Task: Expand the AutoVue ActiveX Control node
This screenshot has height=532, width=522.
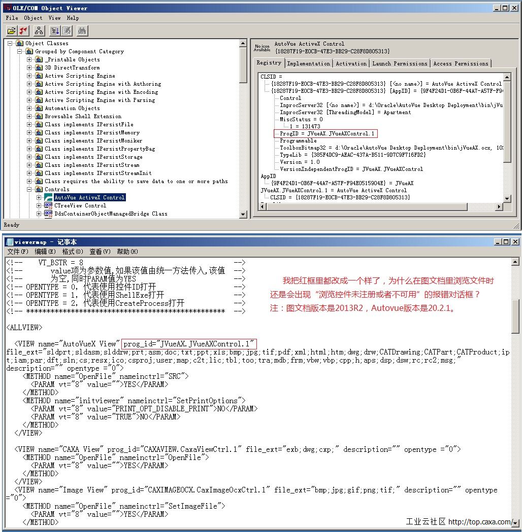Action: click(39, 197)
